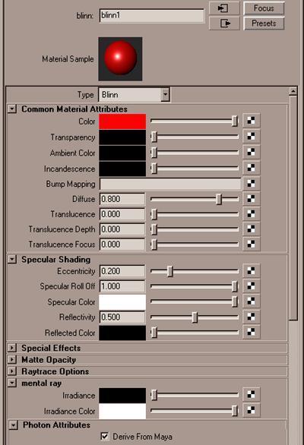Click the Reflectivity value field 0.500
304x445 pixels.
click(x=122, y=317)
